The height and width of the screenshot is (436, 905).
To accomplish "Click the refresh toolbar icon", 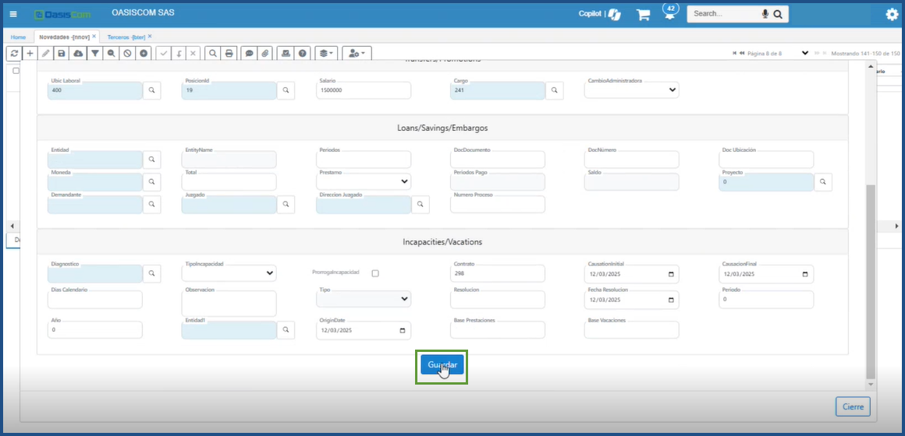I will (14, 53).
